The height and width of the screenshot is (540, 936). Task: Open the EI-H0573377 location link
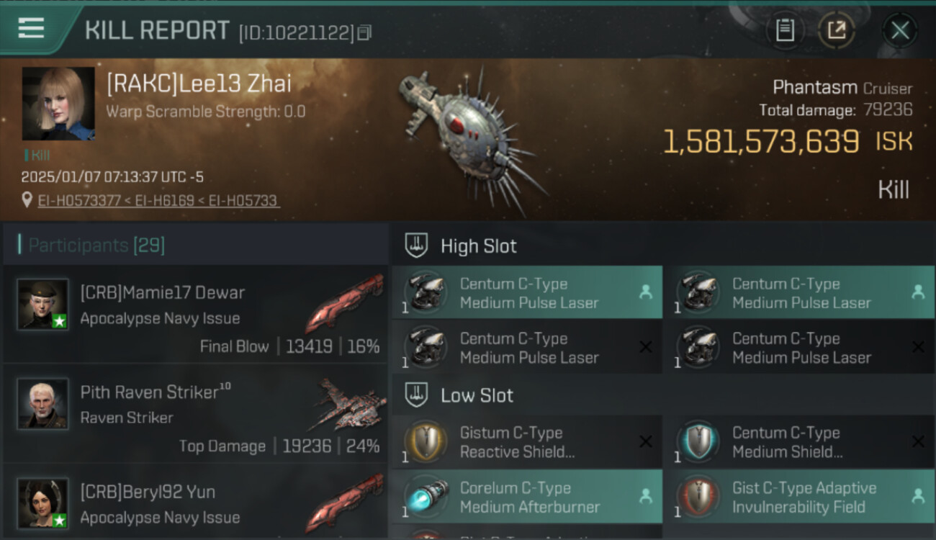pos(79,201)
